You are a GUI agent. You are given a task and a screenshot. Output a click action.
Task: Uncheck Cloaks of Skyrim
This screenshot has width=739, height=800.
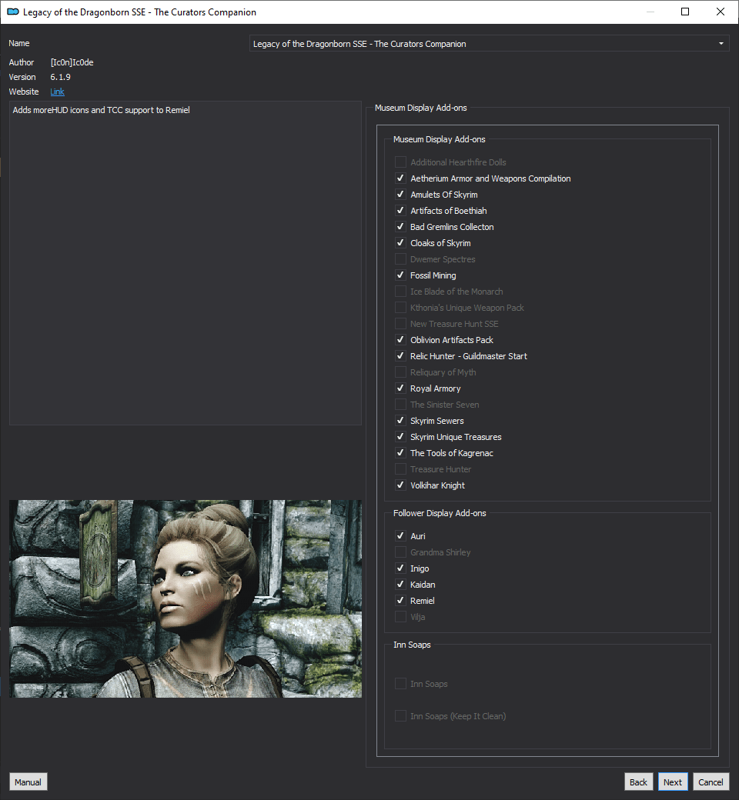click(400, 243)
